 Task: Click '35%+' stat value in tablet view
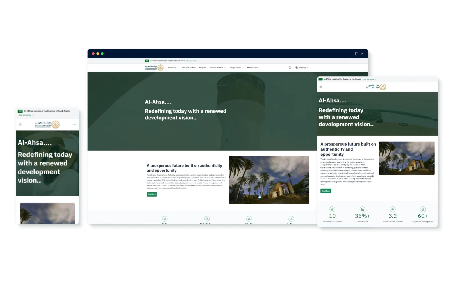[x=362, y=216]
